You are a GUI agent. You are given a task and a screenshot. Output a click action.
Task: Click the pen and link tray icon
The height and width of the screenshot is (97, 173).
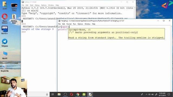coord(156,94)
